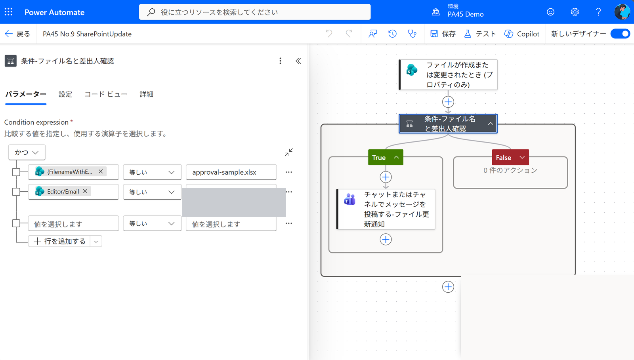This screenshot has width=634, height=360.
Task: Add action below the SharePoint trigger
Action: tap(448, 102)
